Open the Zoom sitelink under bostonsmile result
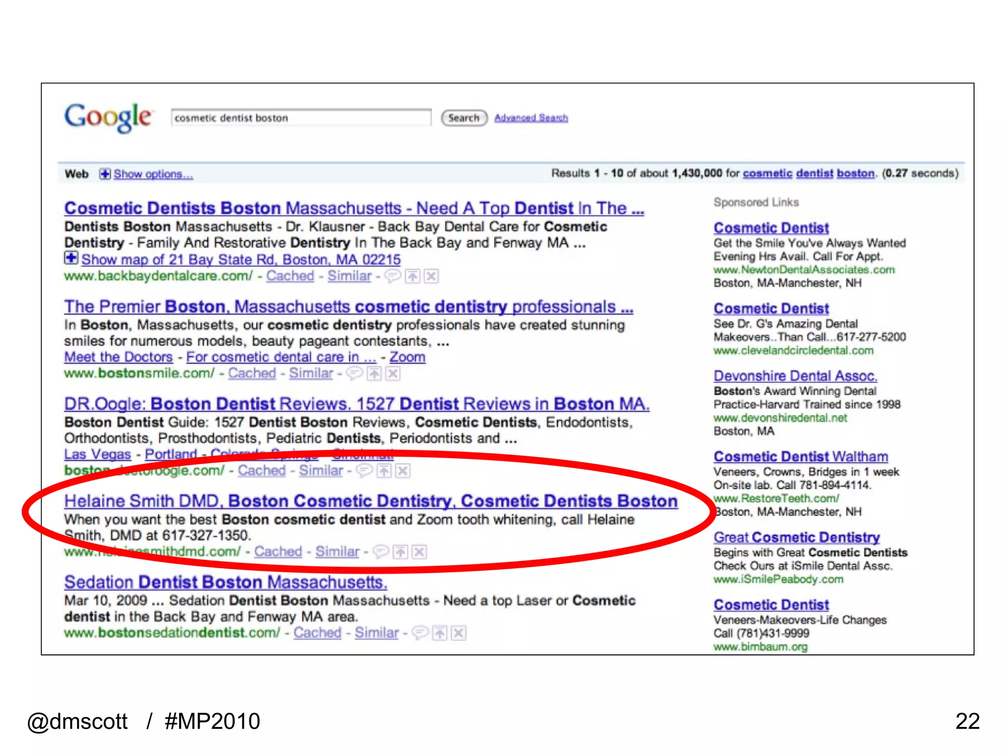The image size is (1007, 755). pyautogui.click(x=407, y=357)
